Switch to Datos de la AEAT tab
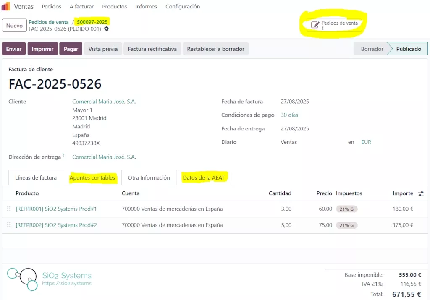 [x=204, y=178]
